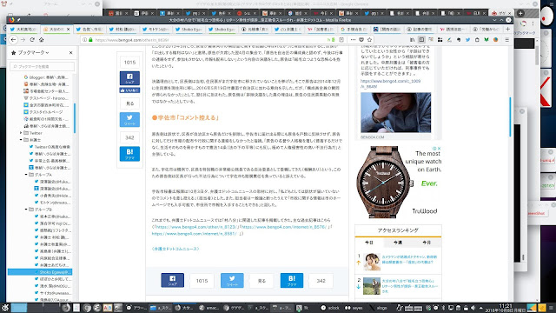Save page to Pocket icon
The width and height of the screenshot is (556, 313).
coord(361,40)
